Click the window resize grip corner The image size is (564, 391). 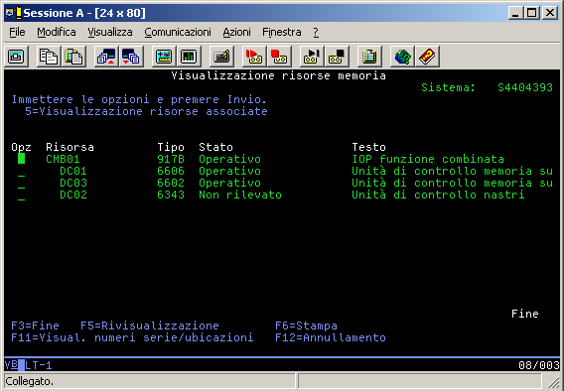point(554,382)
